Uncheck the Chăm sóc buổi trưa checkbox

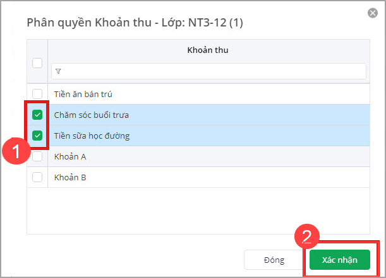(37, 115)
